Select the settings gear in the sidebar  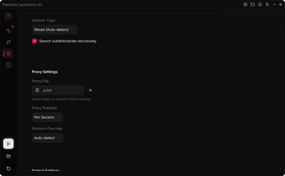tap(8, 53)
